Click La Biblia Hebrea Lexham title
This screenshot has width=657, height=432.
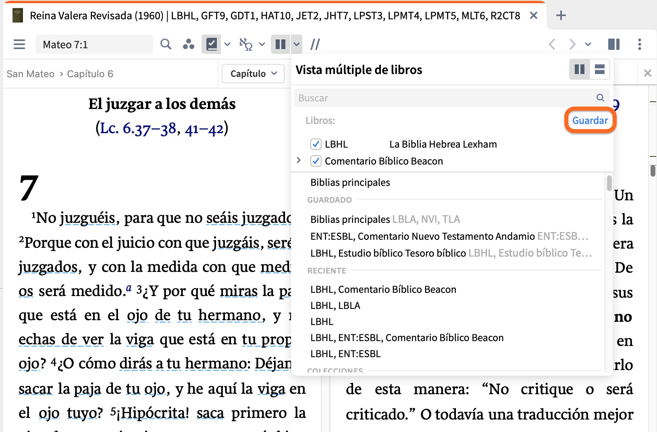[443, 144]
